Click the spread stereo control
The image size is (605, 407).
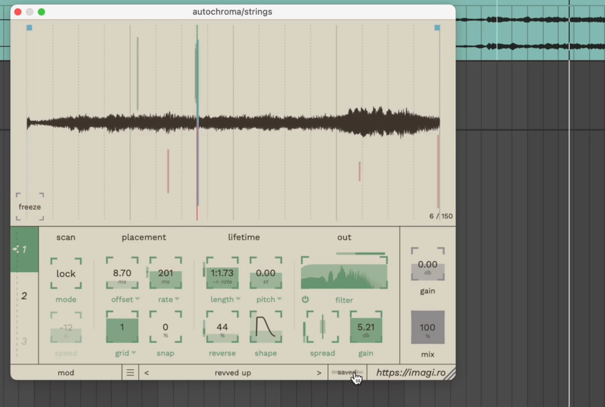pos(322,327)
